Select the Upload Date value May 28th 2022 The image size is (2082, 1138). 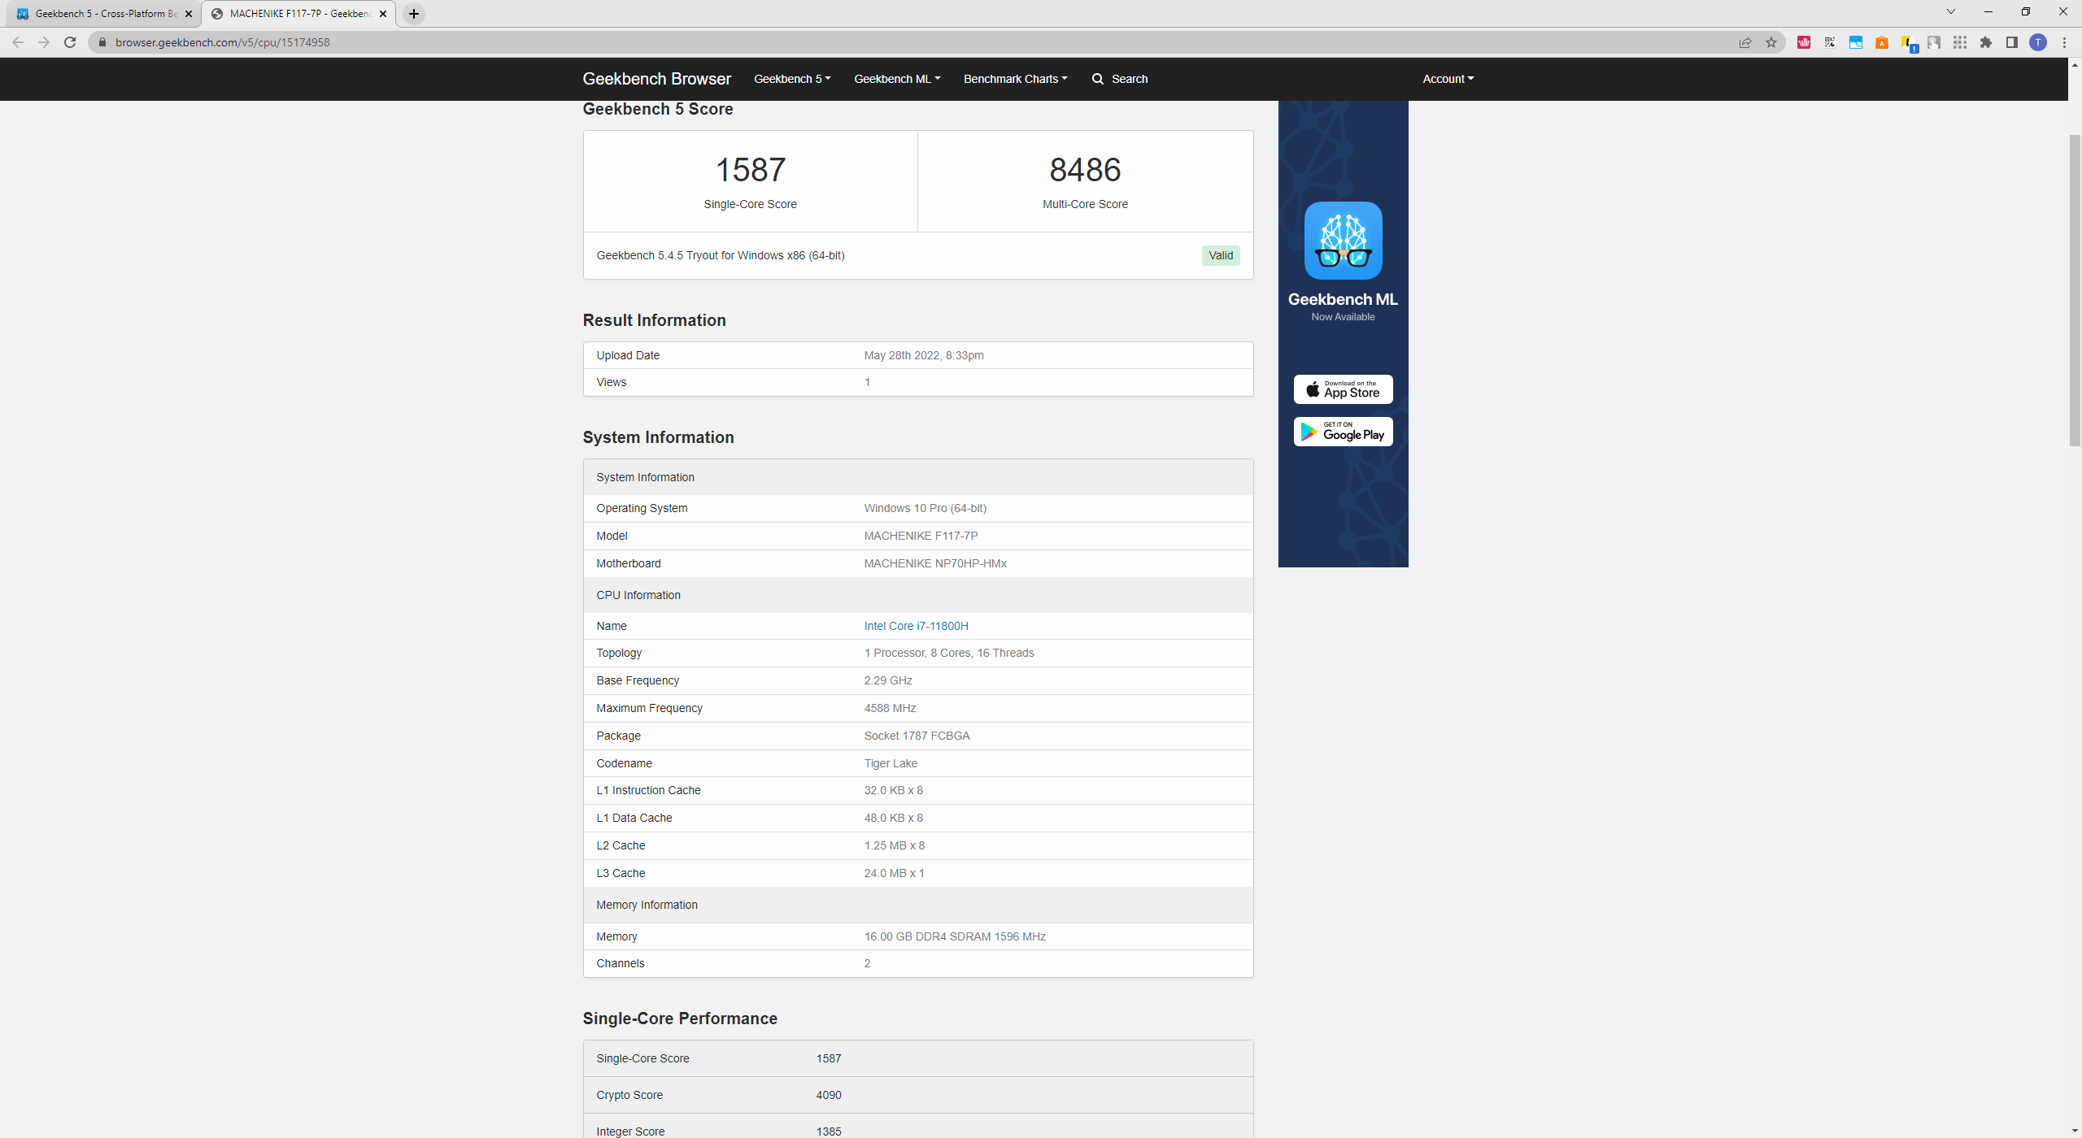tap(923, 355)
